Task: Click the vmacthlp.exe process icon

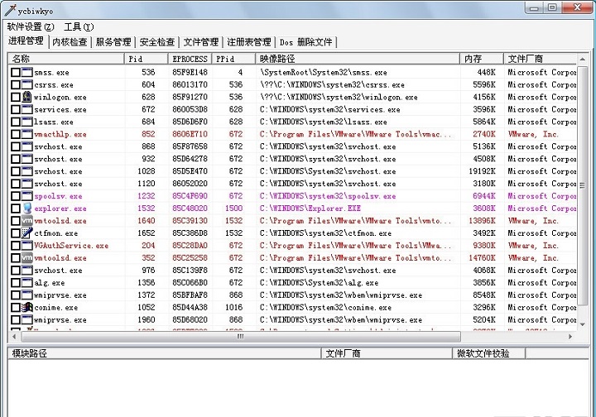Action: coord(27,134)
